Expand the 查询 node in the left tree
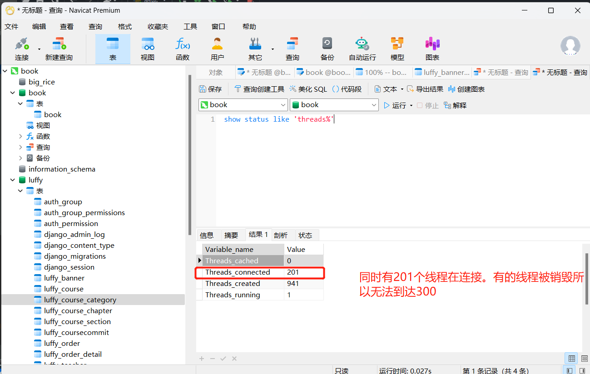This screenshot has width=590, height=374. (20, 147)
